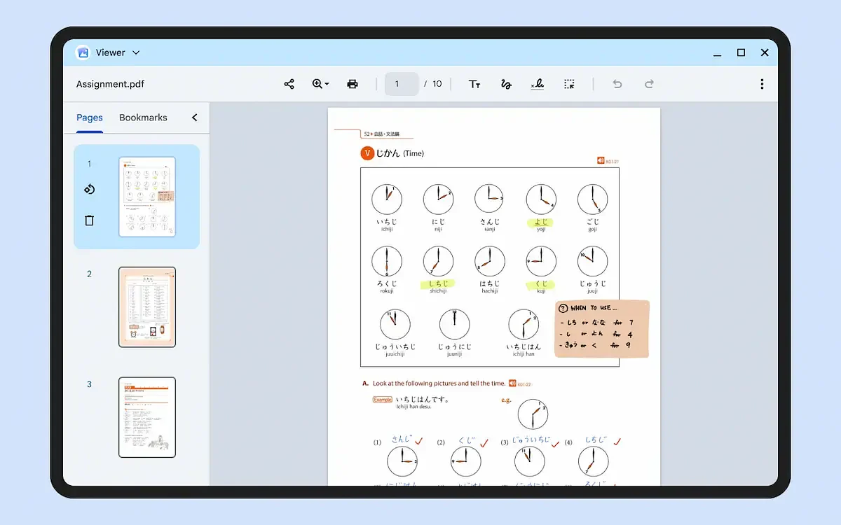Screen dimensions: 841x525
Task: Click page number 2 in sidebar
Action: tap(89, 274)
